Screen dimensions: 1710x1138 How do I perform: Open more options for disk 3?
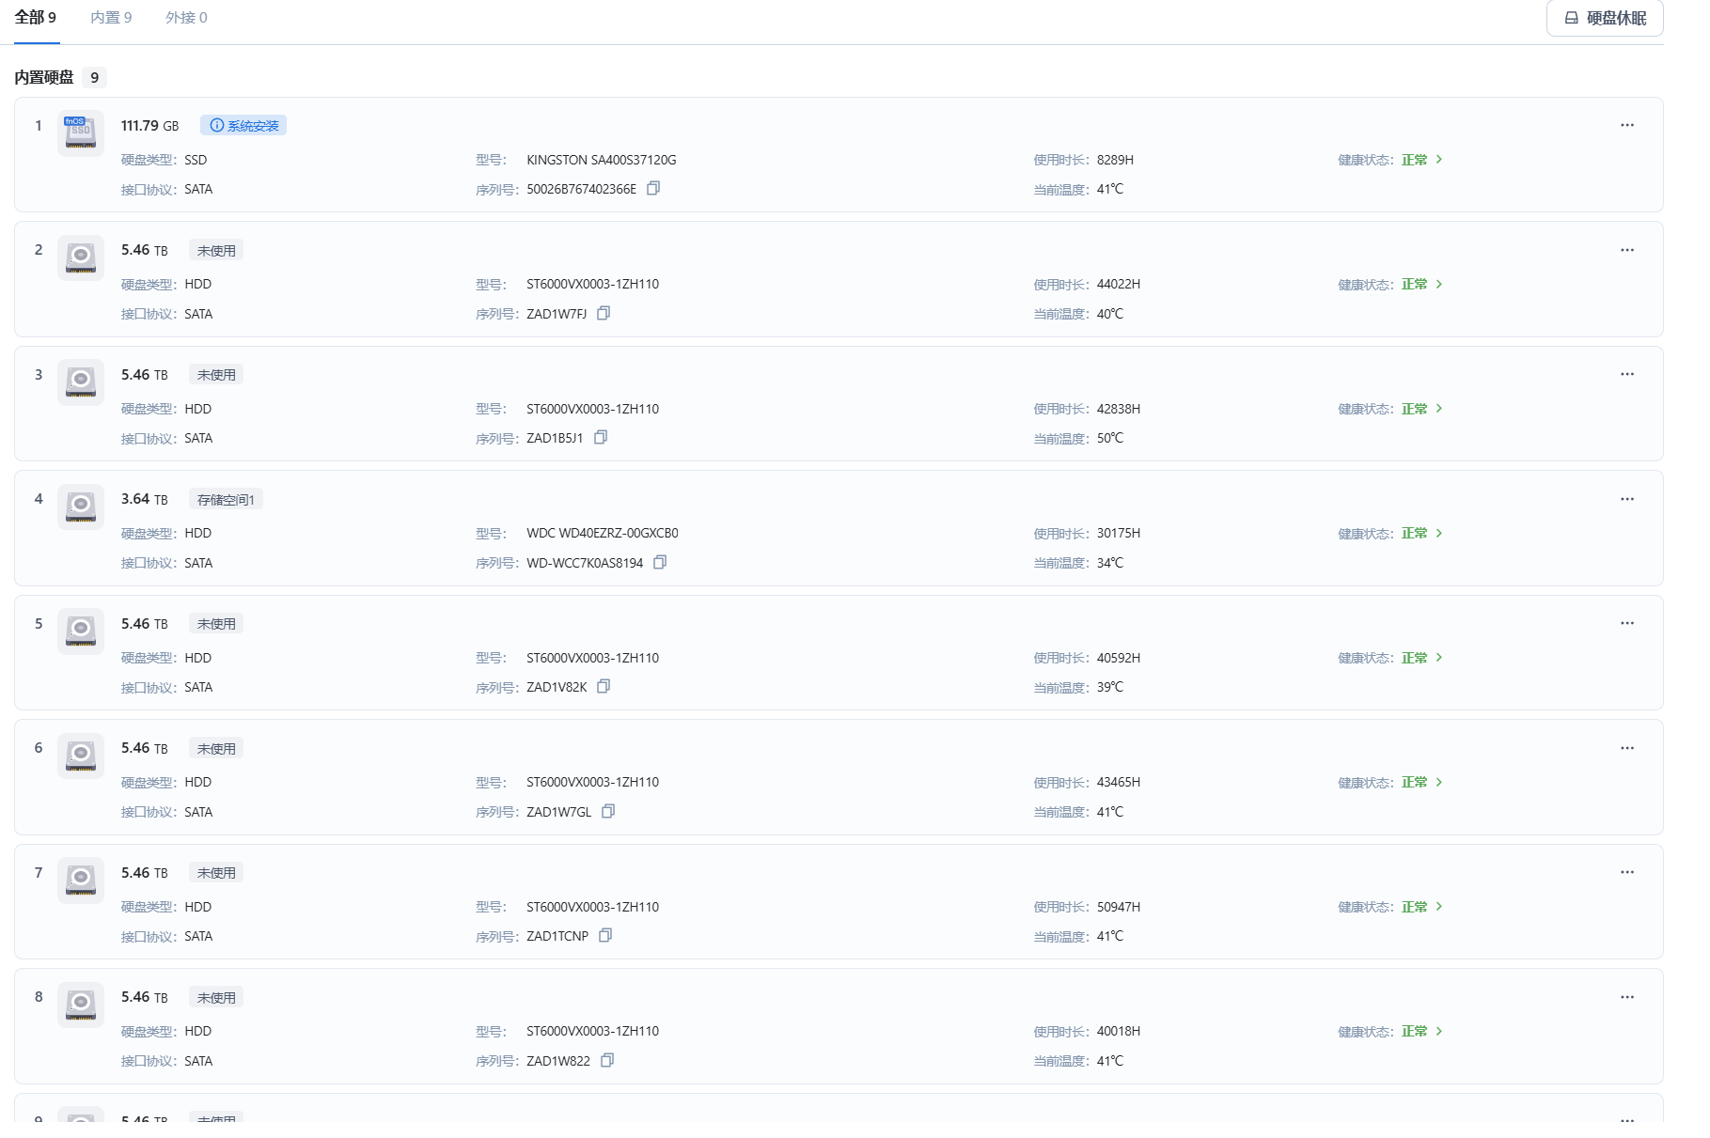1627,374
